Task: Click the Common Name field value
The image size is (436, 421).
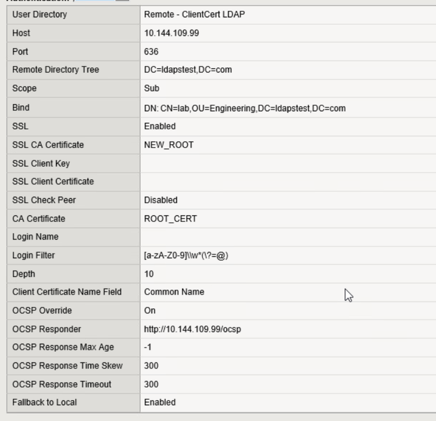Action: click(x=174, y=292)
